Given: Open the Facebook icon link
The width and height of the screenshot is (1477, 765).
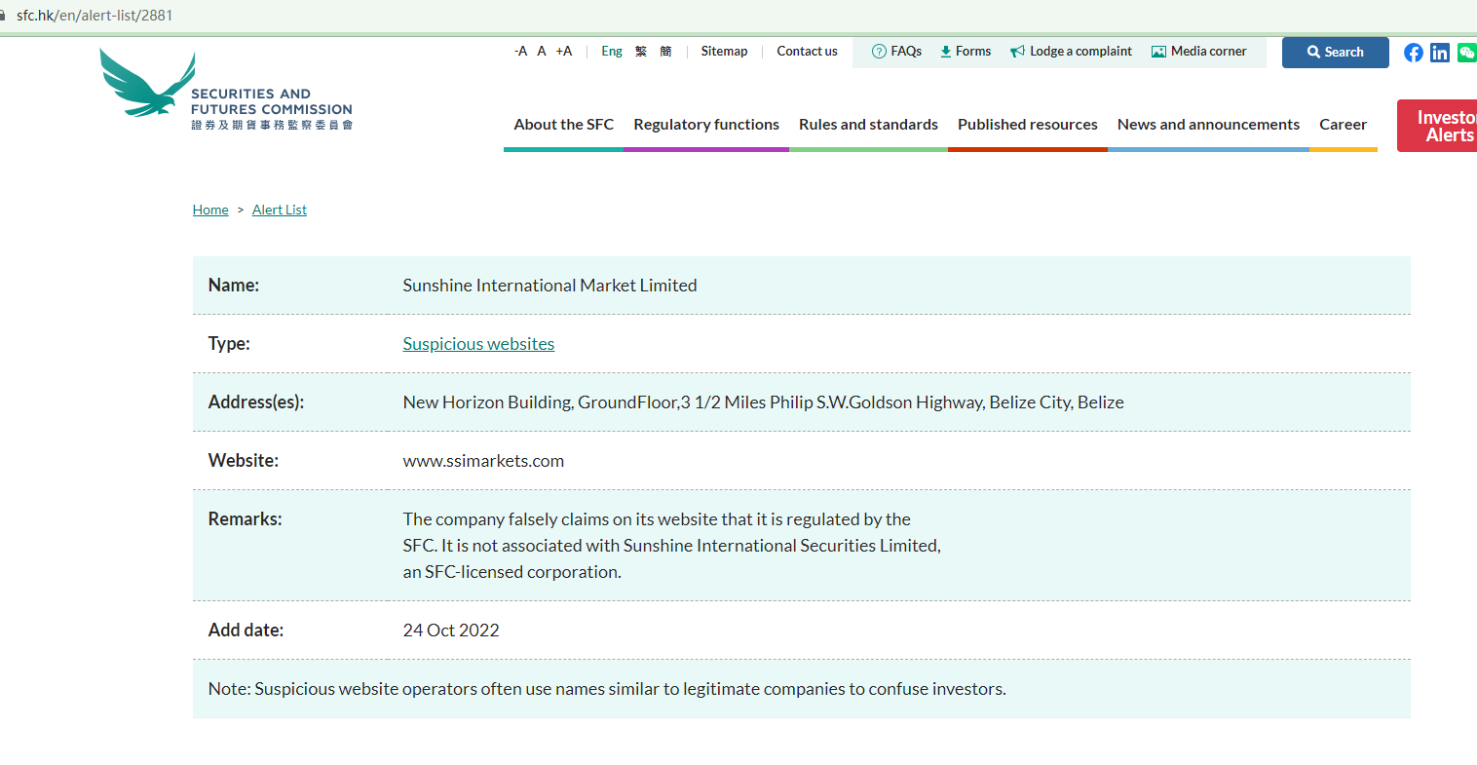Looking at the screenshot, I should click(x=1413, y=53).
